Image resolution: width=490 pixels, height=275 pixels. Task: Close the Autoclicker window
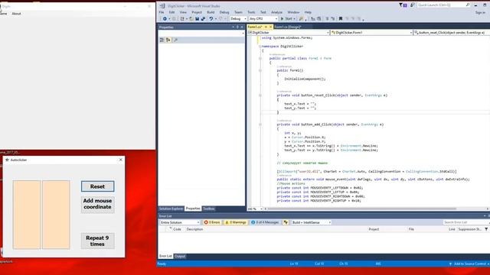click(121, 160)
